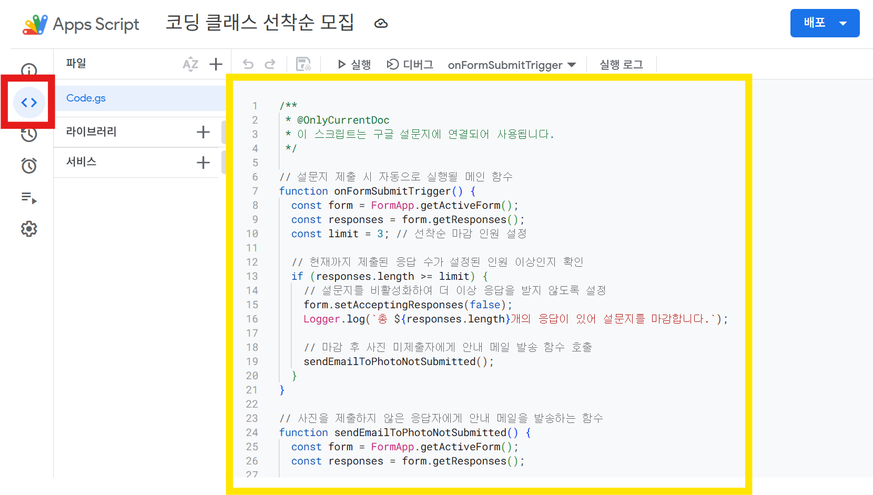Sort files alphabetically with AZ icon

190,64
